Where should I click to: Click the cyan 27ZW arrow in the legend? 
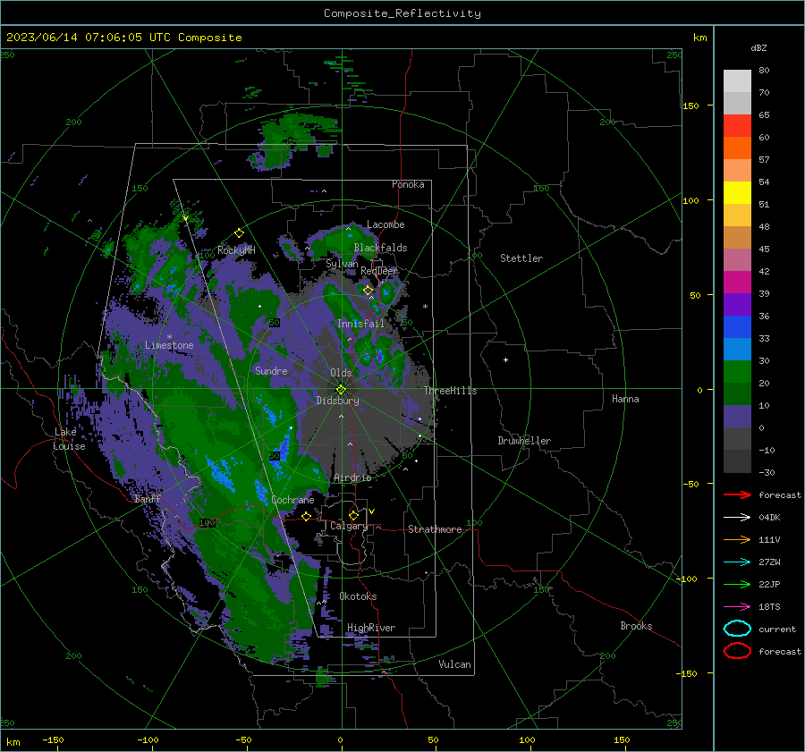tap(737, 562)
